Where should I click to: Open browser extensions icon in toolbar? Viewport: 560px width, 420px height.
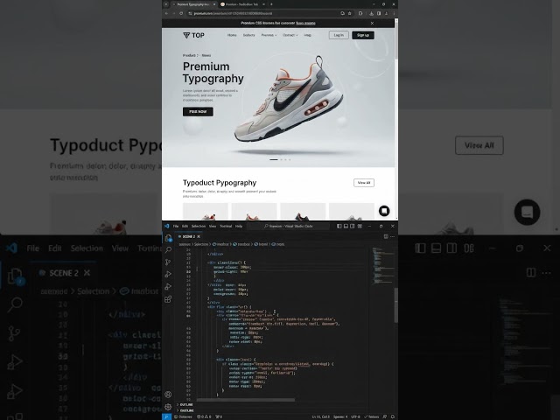point(360,13)
